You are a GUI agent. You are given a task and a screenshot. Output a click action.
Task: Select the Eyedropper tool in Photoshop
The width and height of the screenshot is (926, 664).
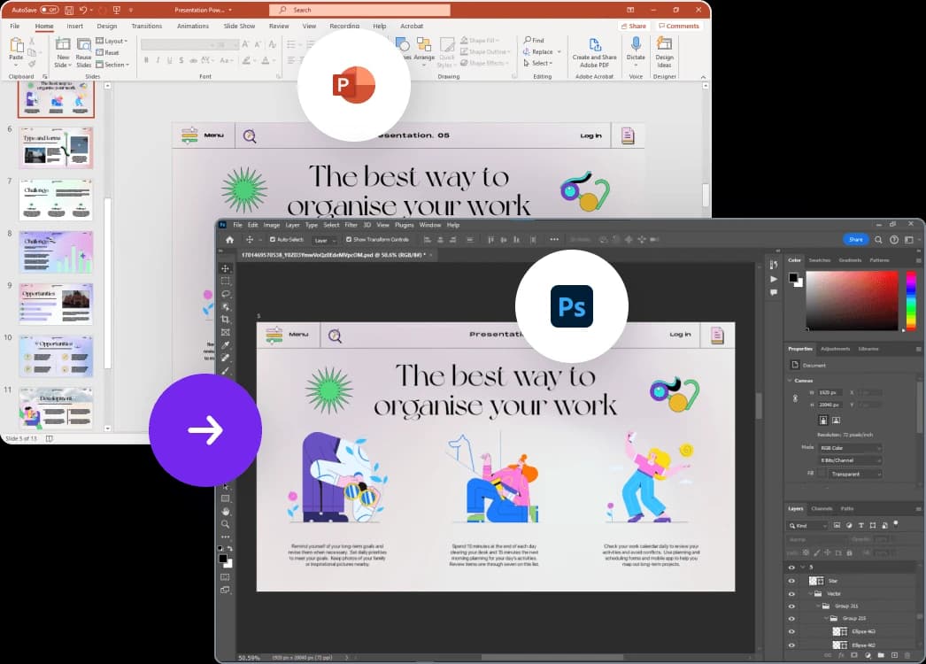click(x=225, y=345)
